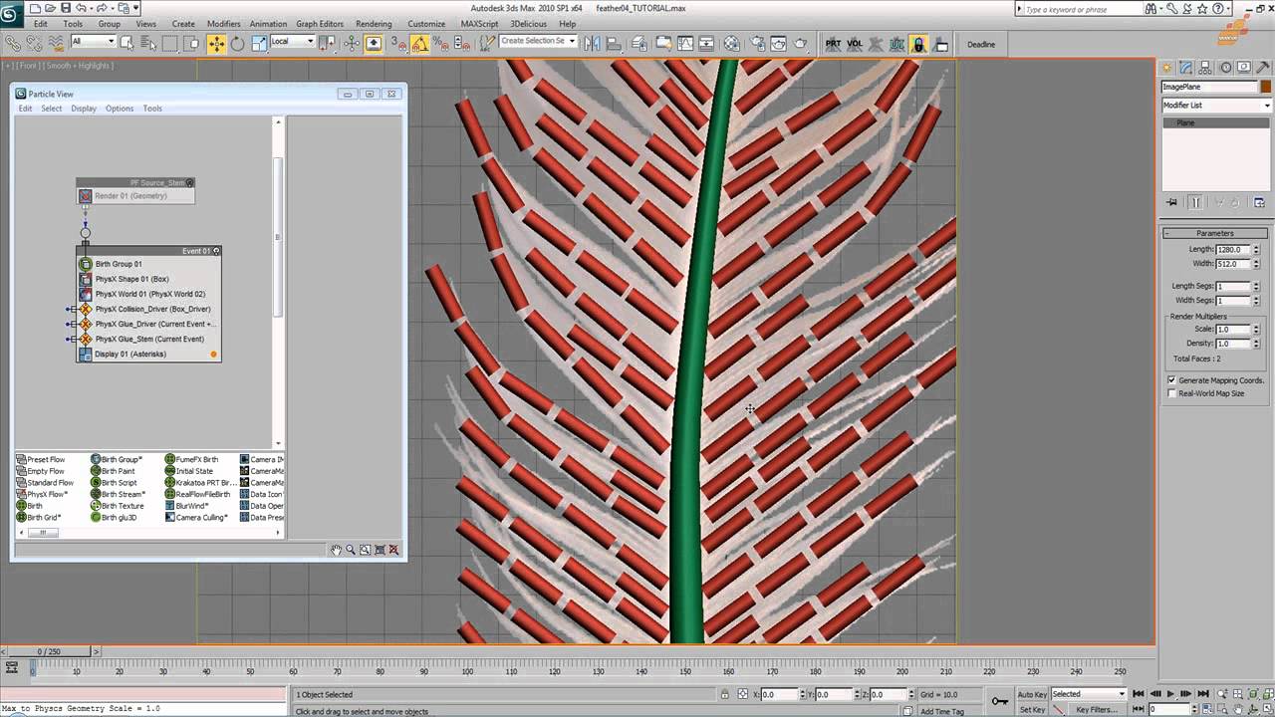Click the Select and Link icon
Screen dimensions: 1275x717
tap(13, 44)
